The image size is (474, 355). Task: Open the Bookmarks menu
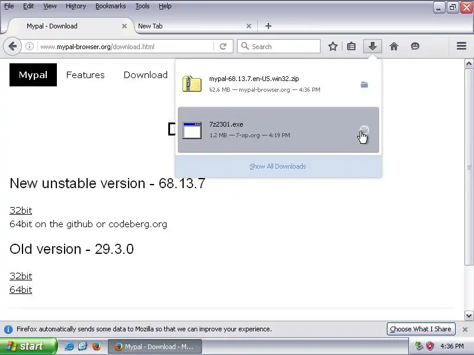tap(111, 6)
